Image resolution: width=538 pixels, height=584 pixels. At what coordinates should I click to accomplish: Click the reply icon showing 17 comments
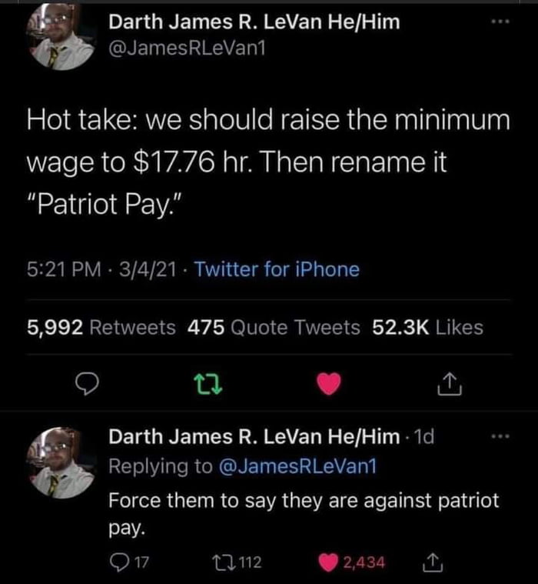click(x=129, y=562)
